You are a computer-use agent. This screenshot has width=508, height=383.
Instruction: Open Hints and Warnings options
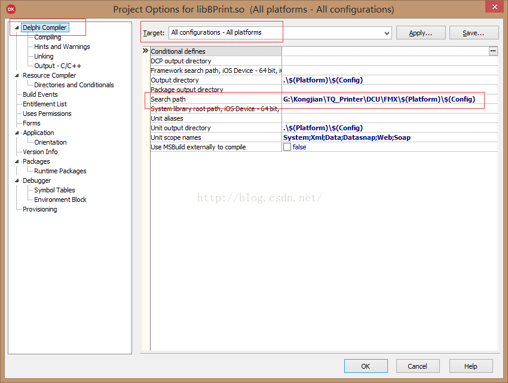coord(62,47)
